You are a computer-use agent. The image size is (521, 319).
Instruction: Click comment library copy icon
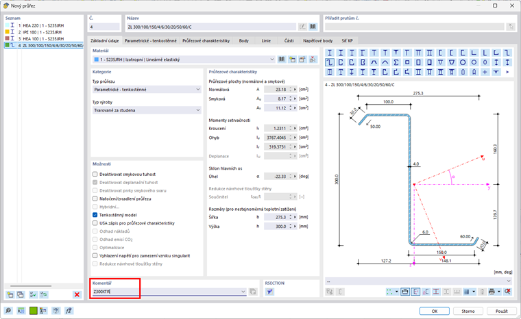pyautogui.click(x=253, y=292)
